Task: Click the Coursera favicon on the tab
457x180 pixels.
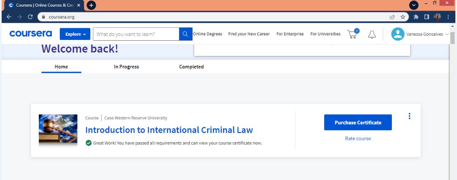Action: pyautogui.click(x=11, y=5)
